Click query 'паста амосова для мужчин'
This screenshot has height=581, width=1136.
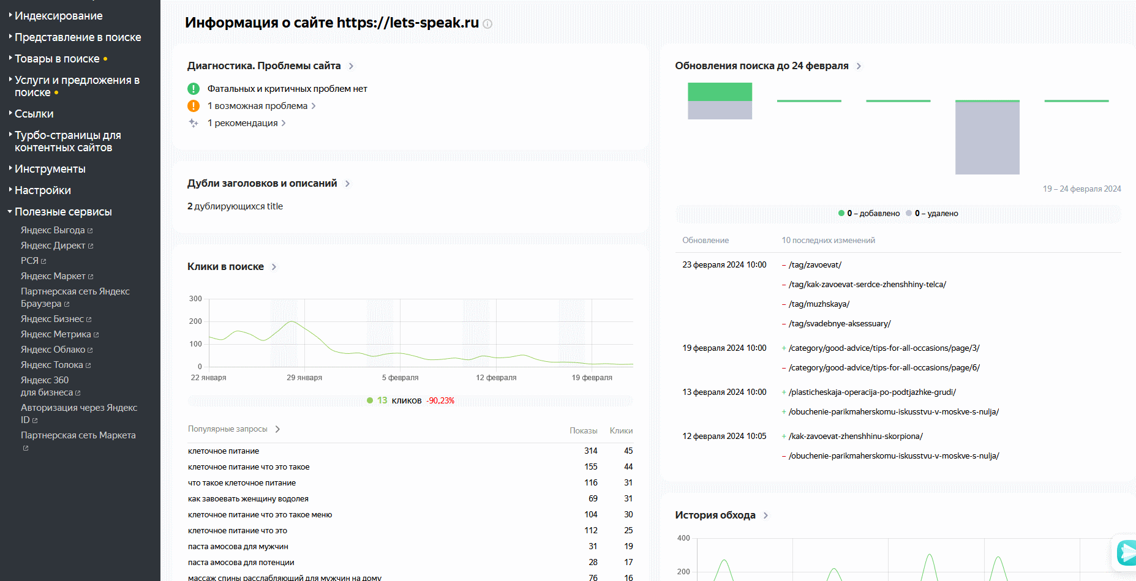[x=238, y=547]
